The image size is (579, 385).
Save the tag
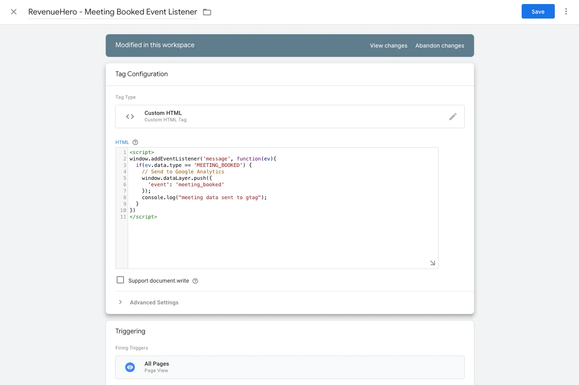tap(538, 12)
